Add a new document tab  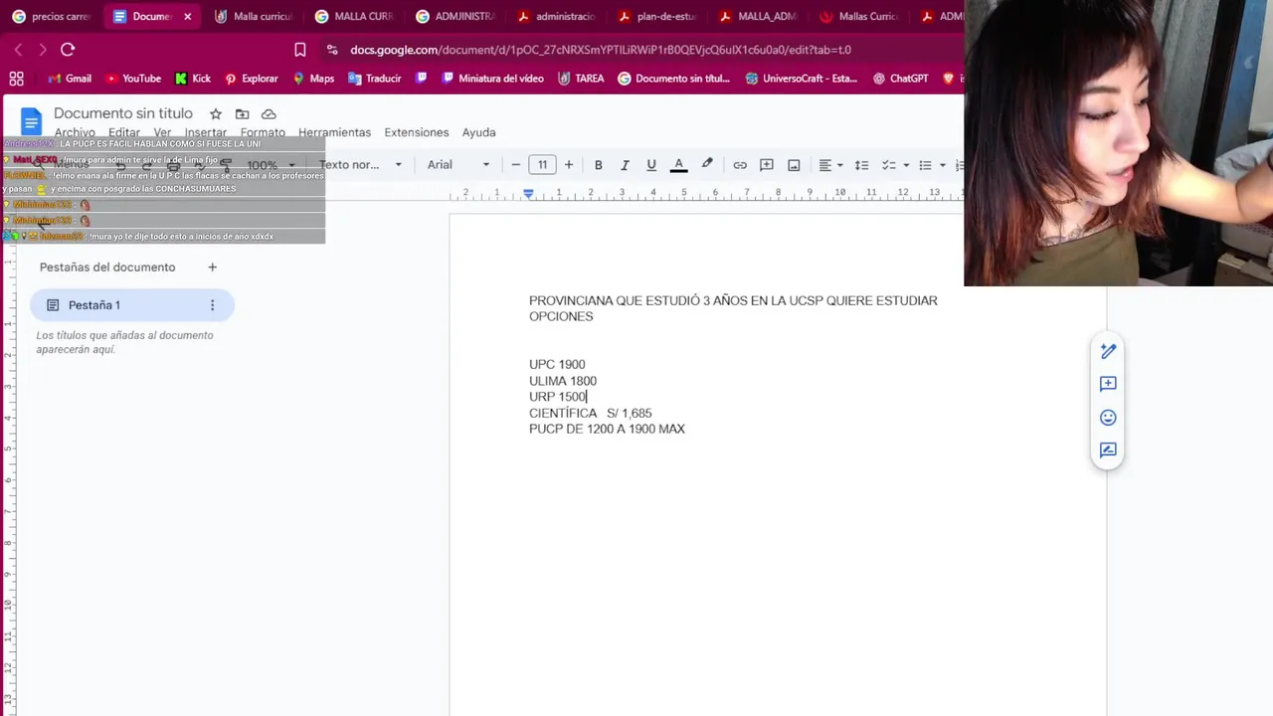tap(212, 268)
